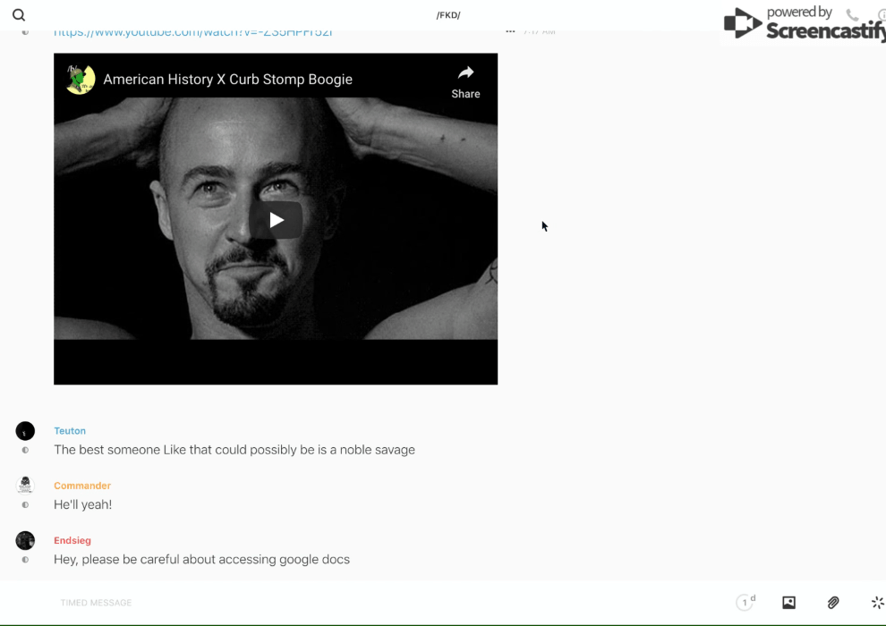Open the /FKD/ conversation title
This screenshot has width=886, height=626.
(x=448, y=15)
